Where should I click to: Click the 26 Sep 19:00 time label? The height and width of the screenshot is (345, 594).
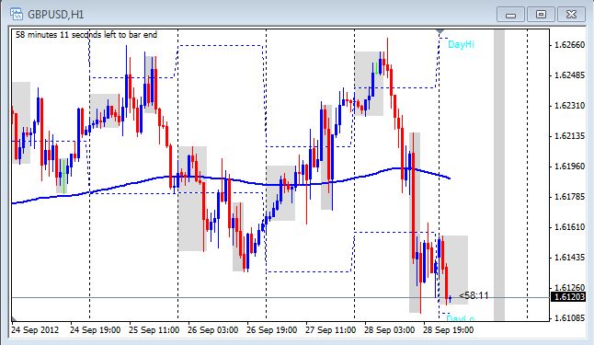tap(271, 330)
